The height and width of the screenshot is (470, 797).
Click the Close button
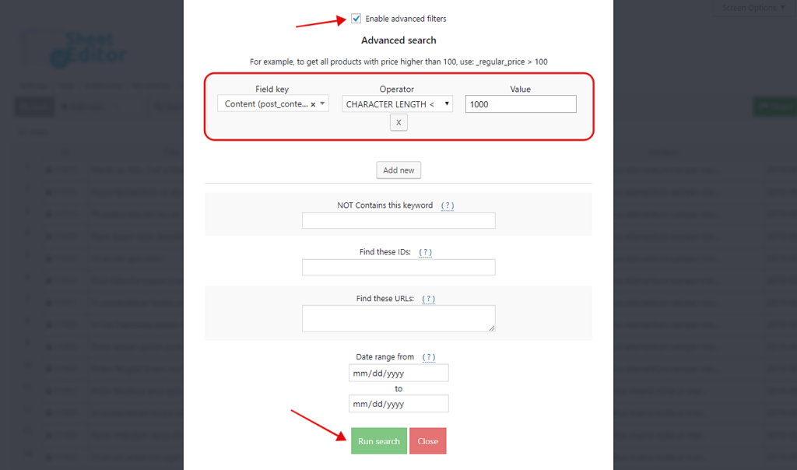coord(427,440)
